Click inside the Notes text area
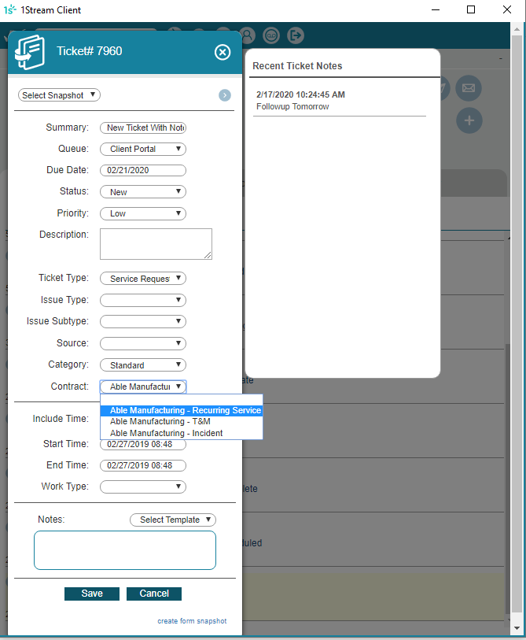Screen dimensions: 526x640 coord(125,549)
